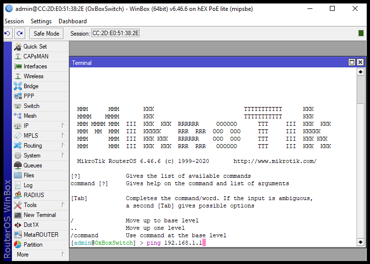Expand the More submenu arrow
Screen dimensions: 370x264
coord(63,254)
